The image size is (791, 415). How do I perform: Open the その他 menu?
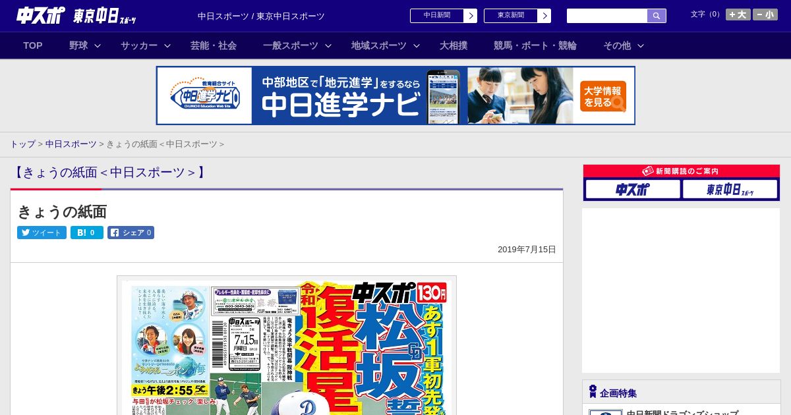point(617,45)
